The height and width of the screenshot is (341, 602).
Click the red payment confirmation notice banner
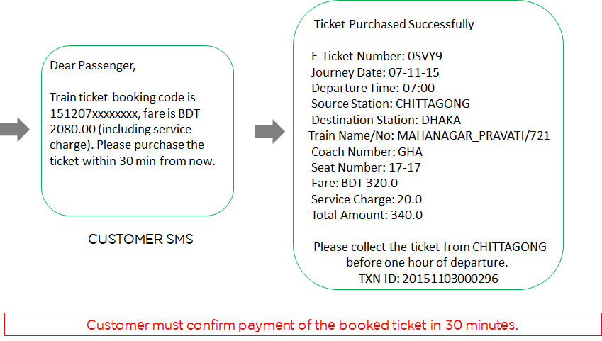(303, 325)
